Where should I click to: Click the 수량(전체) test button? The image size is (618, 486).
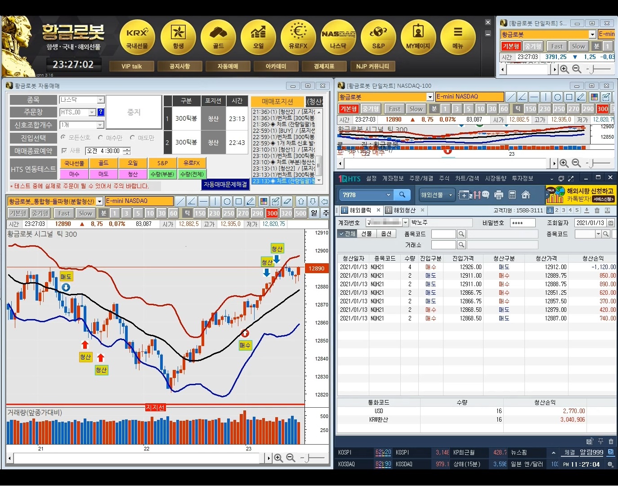(192, 174)
